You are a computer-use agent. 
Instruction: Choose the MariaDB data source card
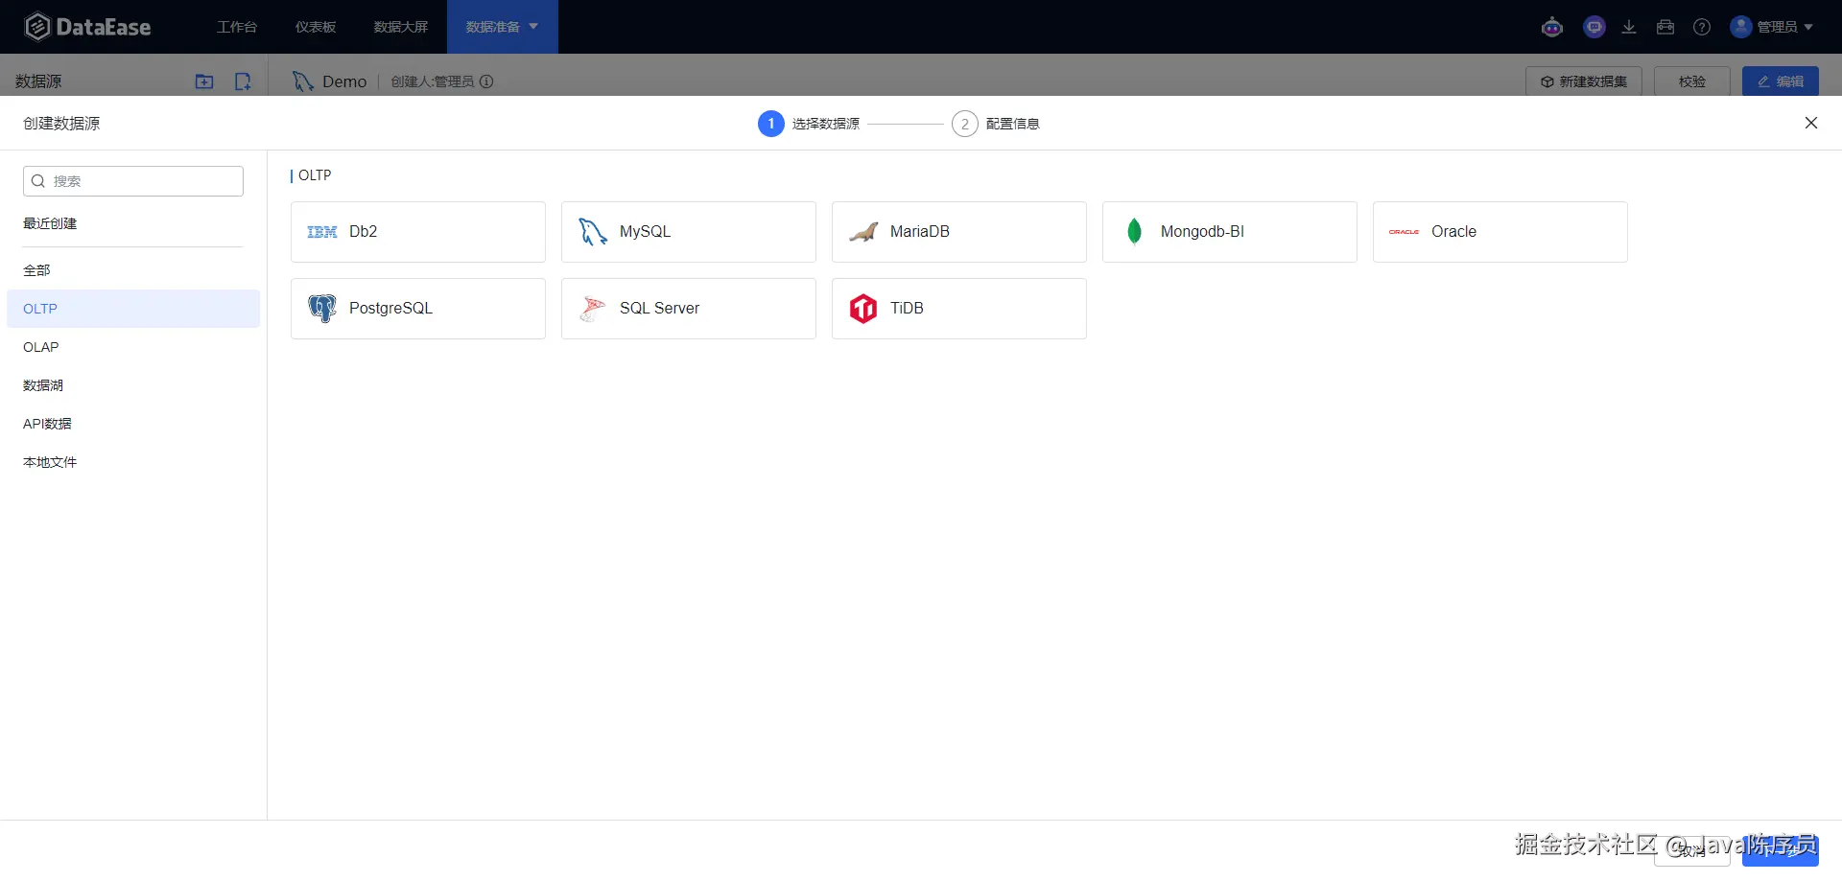(959, 232)
